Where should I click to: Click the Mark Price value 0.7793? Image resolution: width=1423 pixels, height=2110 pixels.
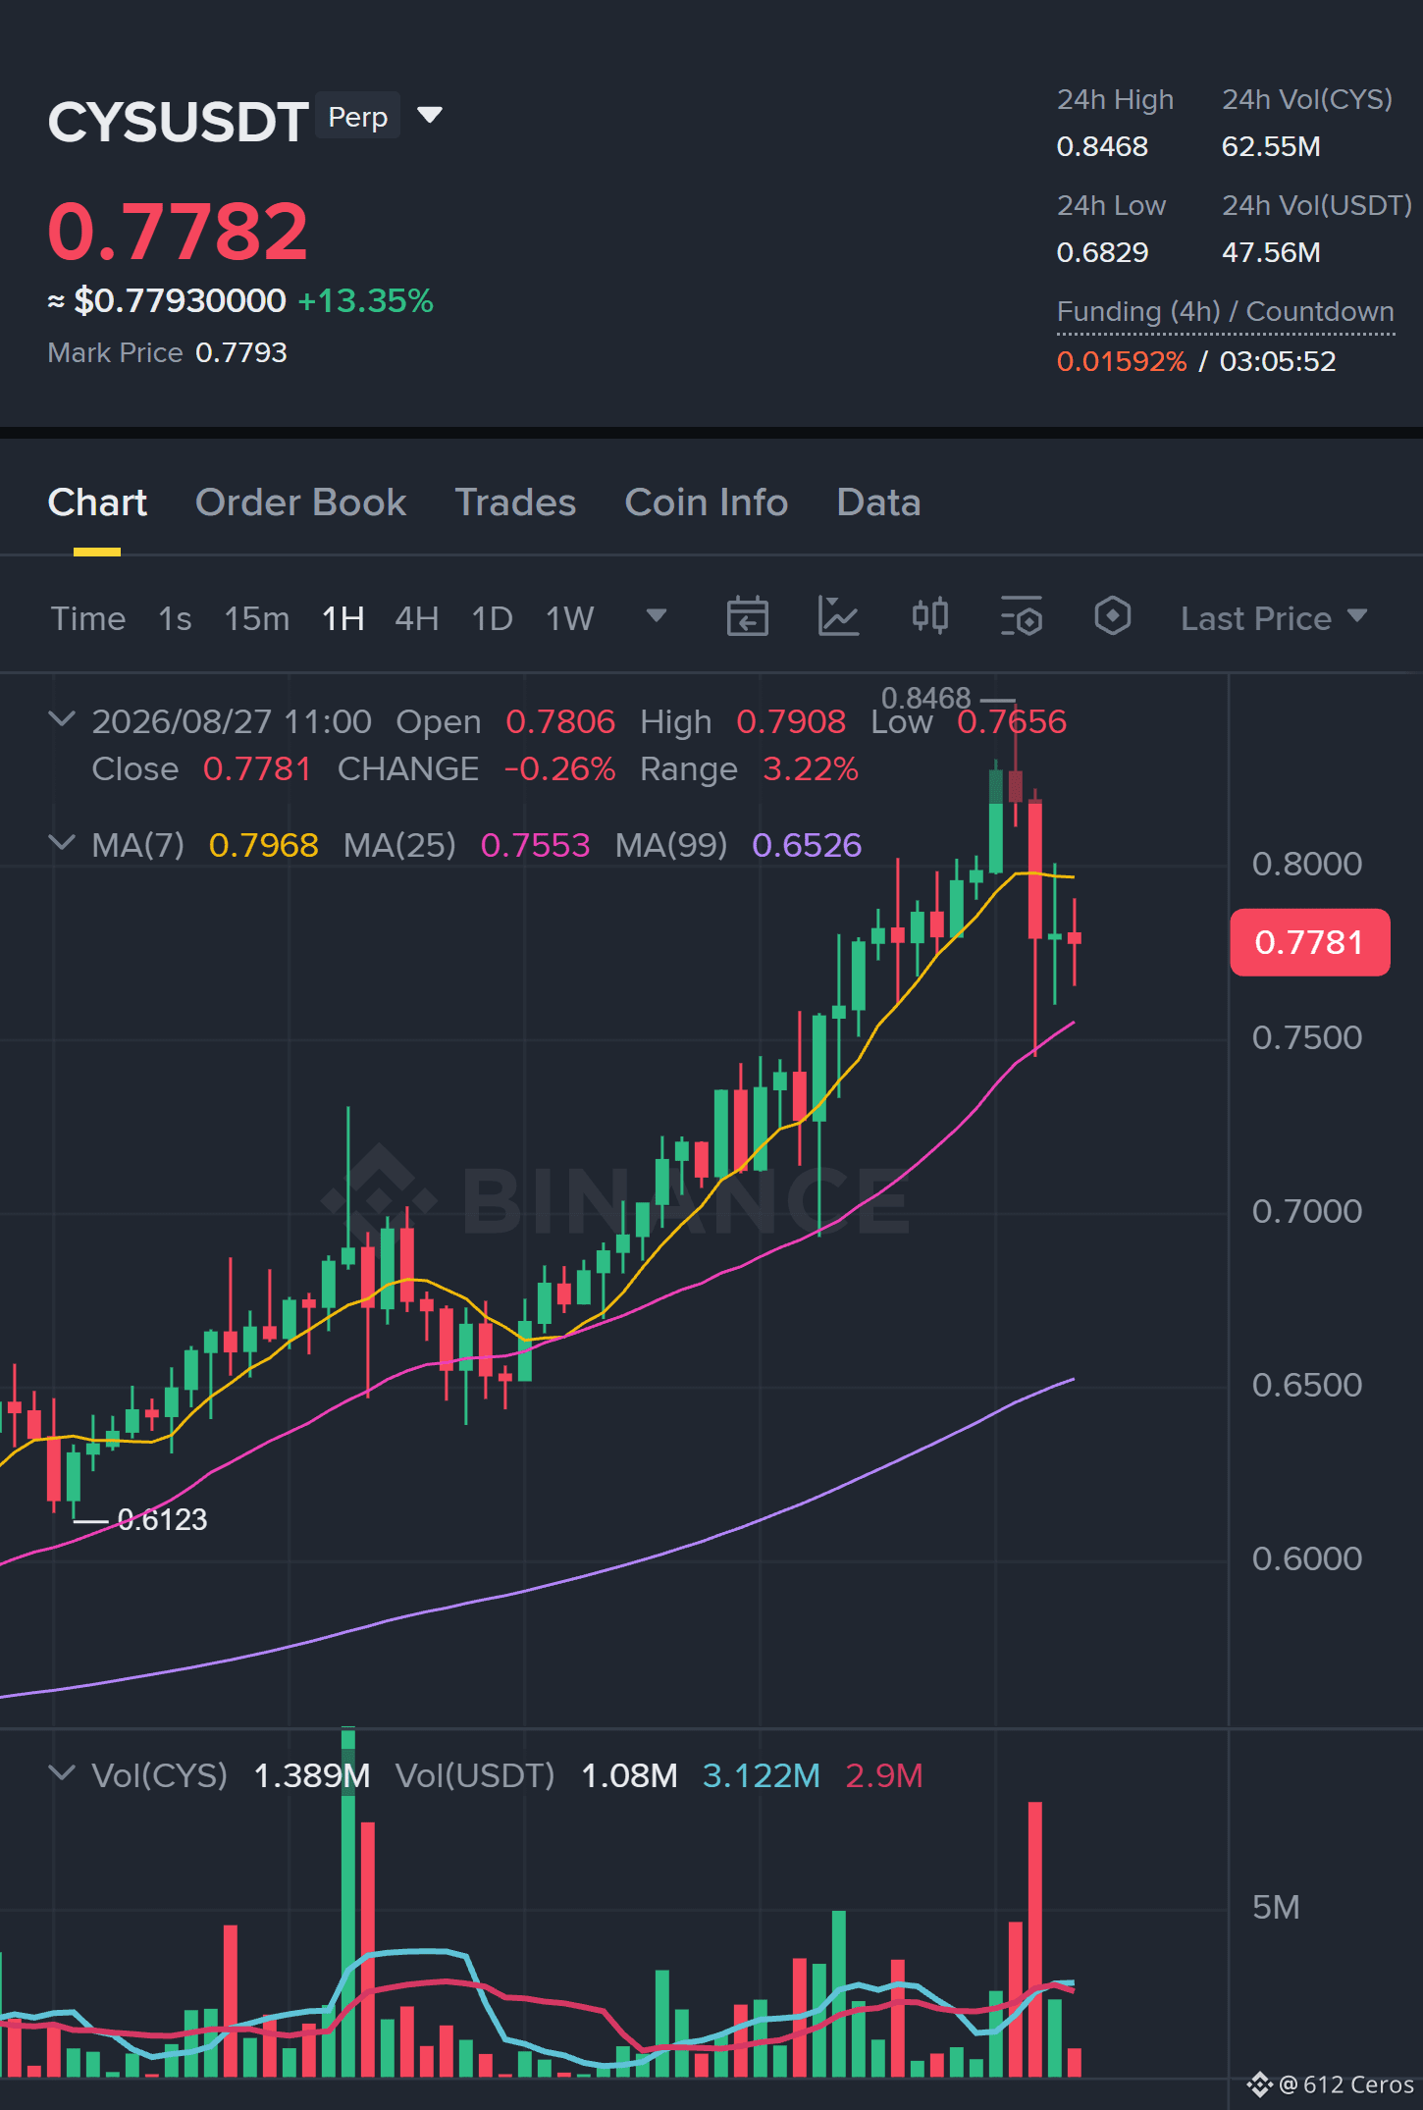pyautogui.click(x=241, y=352)
